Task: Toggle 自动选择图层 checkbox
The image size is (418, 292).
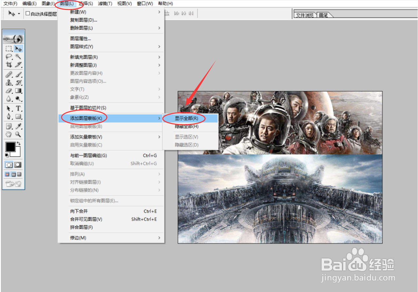Action: click(x=28, y=14)
